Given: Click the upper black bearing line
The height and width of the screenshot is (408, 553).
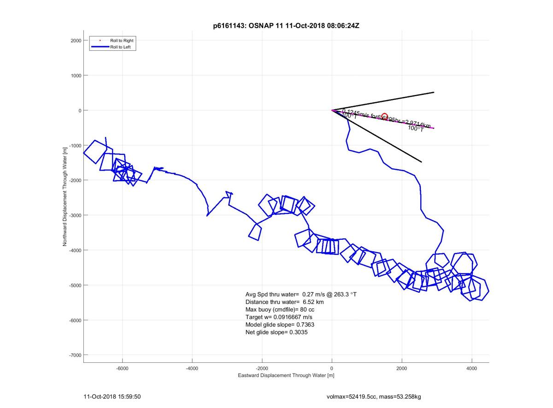Looking at the screenshot, I should point(383,101).
